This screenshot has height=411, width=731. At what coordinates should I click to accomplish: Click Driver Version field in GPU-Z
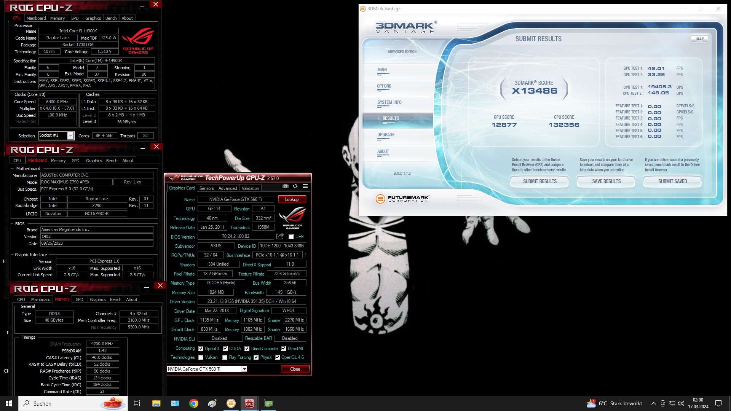point(252,301)
